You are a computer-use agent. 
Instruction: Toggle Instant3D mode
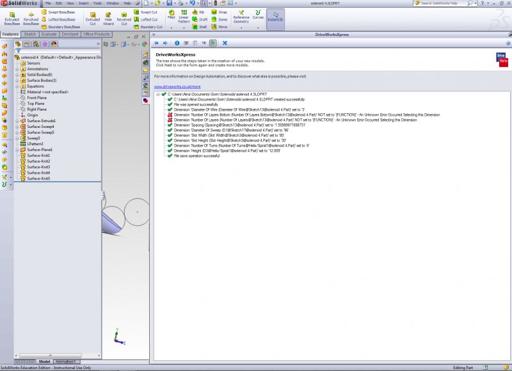(x=275, y=19)
